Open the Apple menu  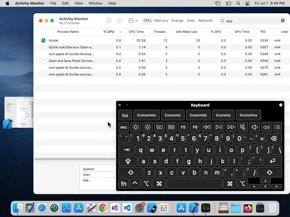pyautogui.click(x=7, y=3)
